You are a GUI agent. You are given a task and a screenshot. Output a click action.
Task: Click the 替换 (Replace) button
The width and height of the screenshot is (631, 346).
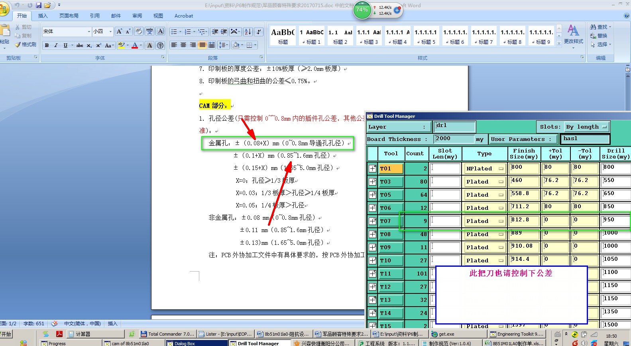pyautogui.click(x=599, y=35)
